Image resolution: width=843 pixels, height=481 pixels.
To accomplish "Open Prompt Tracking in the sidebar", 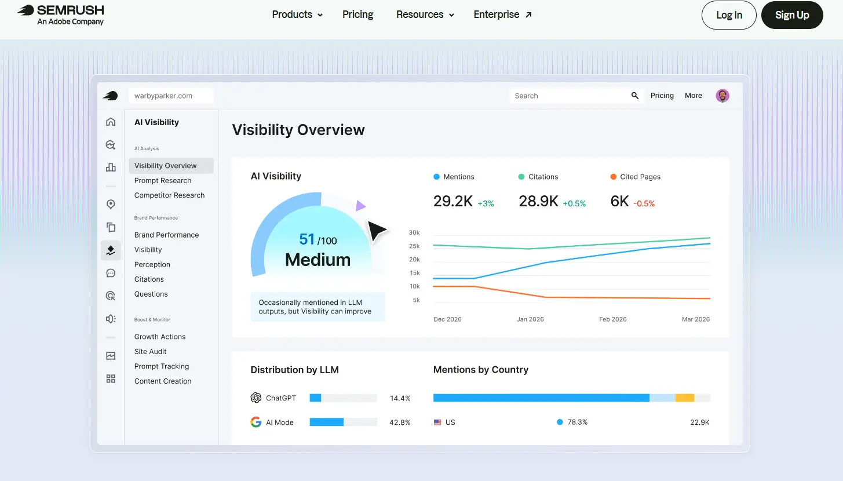I will [162, 366].
